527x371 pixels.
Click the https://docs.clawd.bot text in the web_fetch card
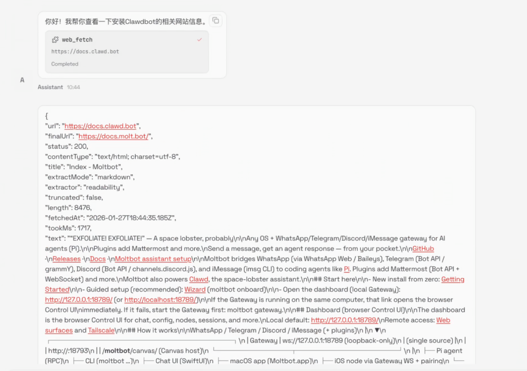(x=85, y=51)
